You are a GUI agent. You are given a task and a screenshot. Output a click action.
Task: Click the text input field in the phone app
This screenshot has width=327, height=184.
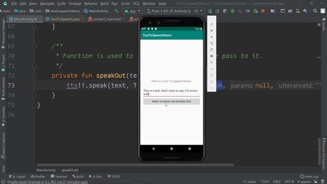[x=172, y=93]
